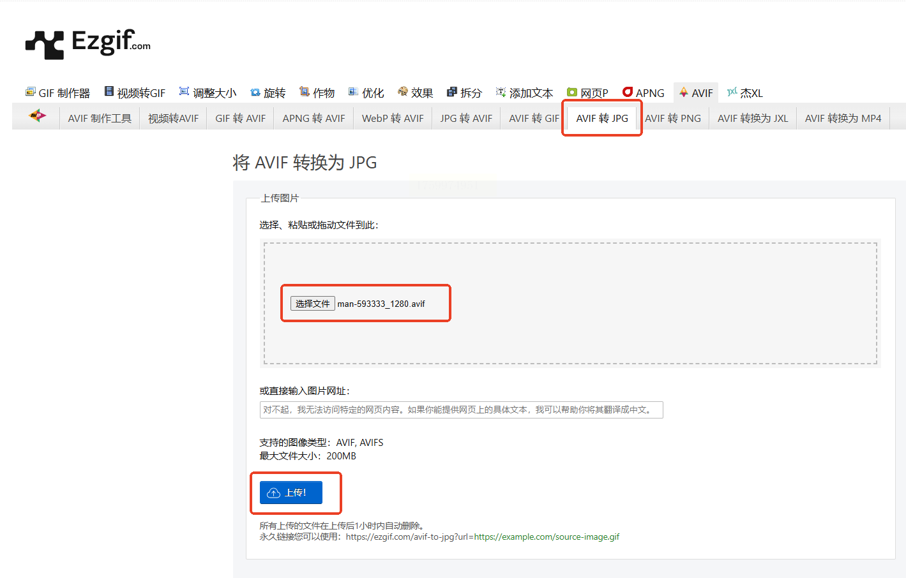Click the Ezgif.com logo

coord(88,43)
